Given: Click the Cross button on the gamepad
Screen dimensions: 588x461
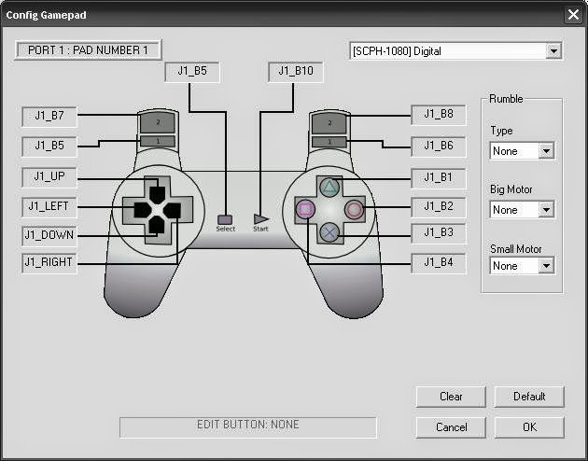Looking at the screenshot, I should pos(329,232).
